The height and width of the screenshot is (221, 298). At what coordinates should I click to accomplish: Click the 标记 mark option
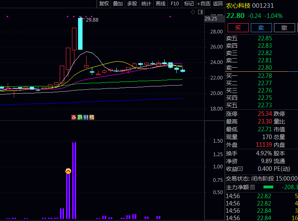pyautogui.click(x=189, y=4)
